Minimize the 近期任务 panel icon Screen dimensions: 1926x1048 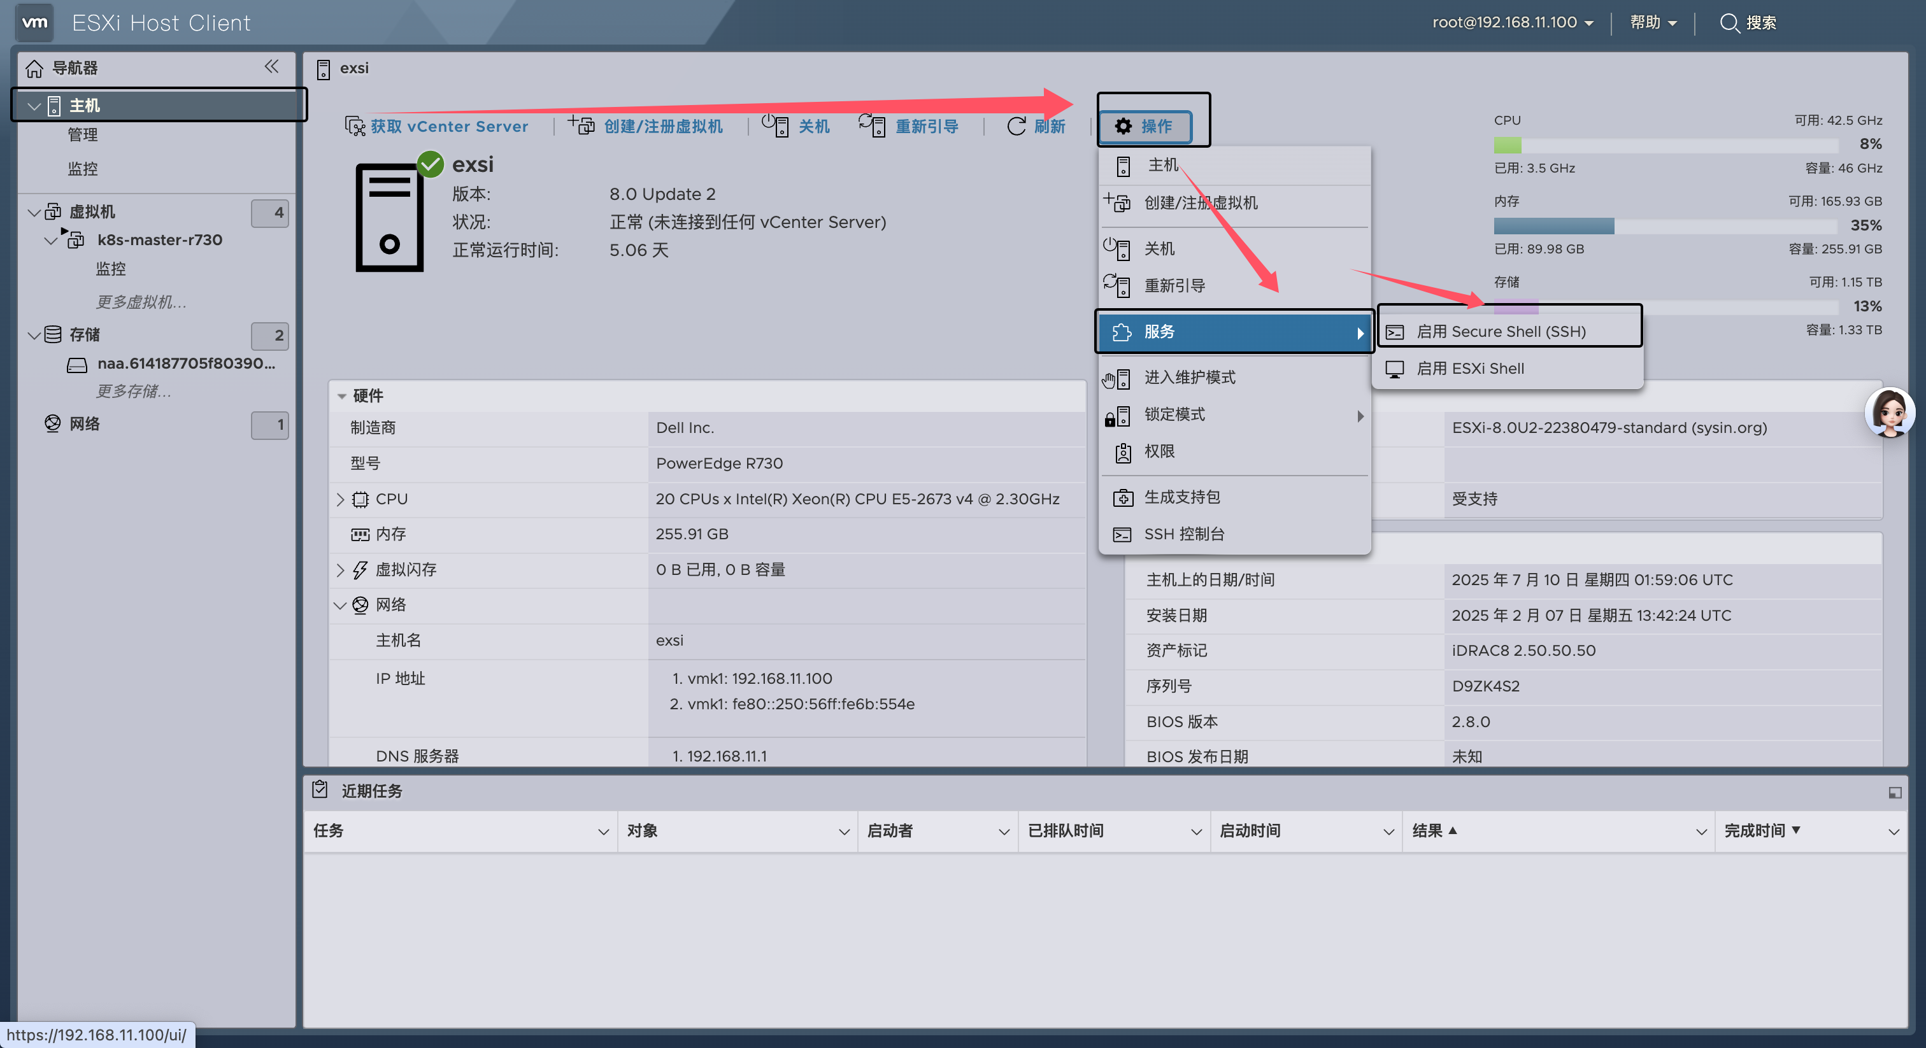coord(1895,792)
